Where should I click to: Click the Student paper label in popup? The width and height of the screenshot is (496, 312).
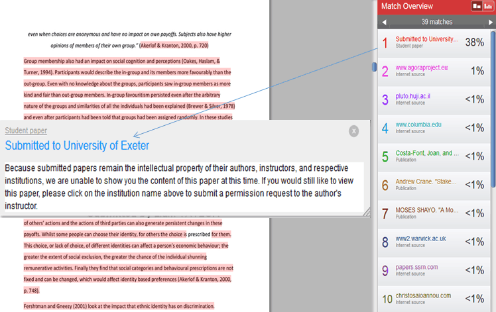click(26, 130)
